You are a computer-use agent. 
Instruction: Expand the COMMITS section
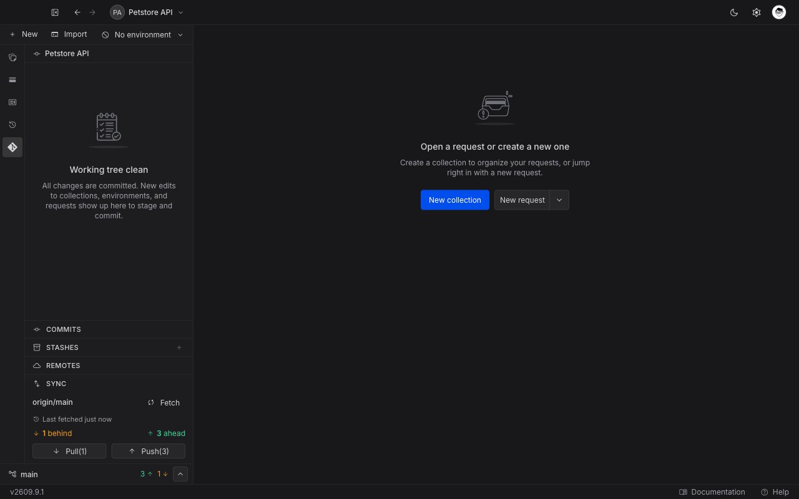109,329
